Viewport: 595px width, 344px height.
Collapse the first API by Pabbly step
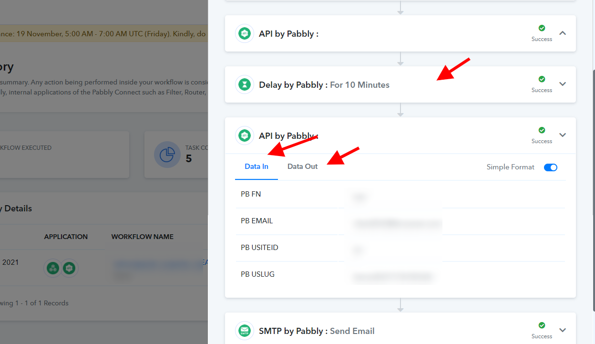click(x=563, y=33)
